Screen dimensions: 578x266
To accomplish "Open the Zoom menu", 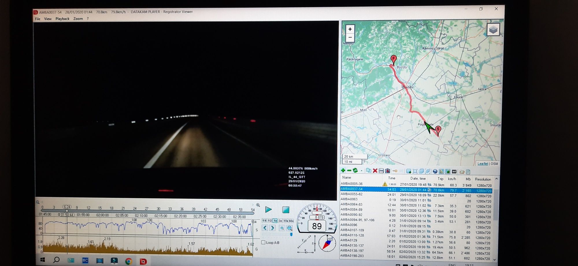I will 78,19.
